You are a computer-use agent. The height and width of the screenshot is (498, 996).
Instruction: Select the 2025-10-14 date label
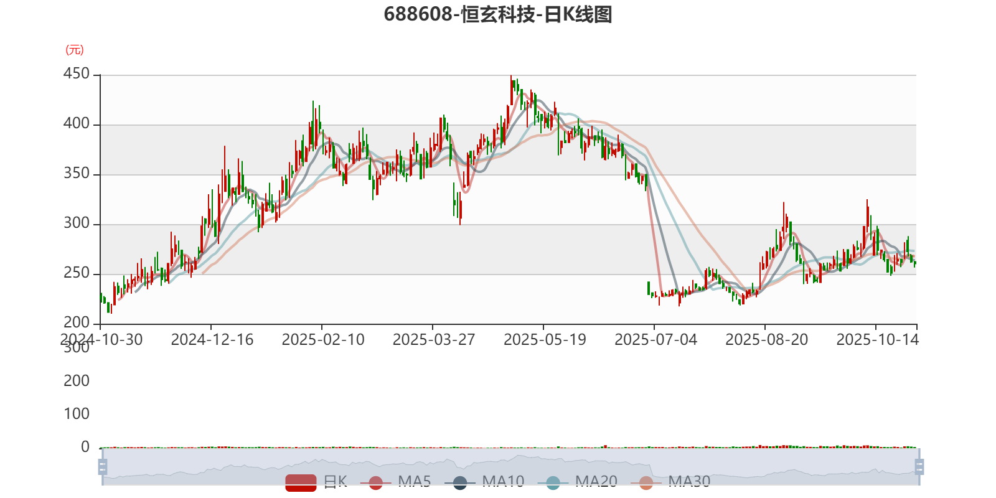click(x=877, y=340)
